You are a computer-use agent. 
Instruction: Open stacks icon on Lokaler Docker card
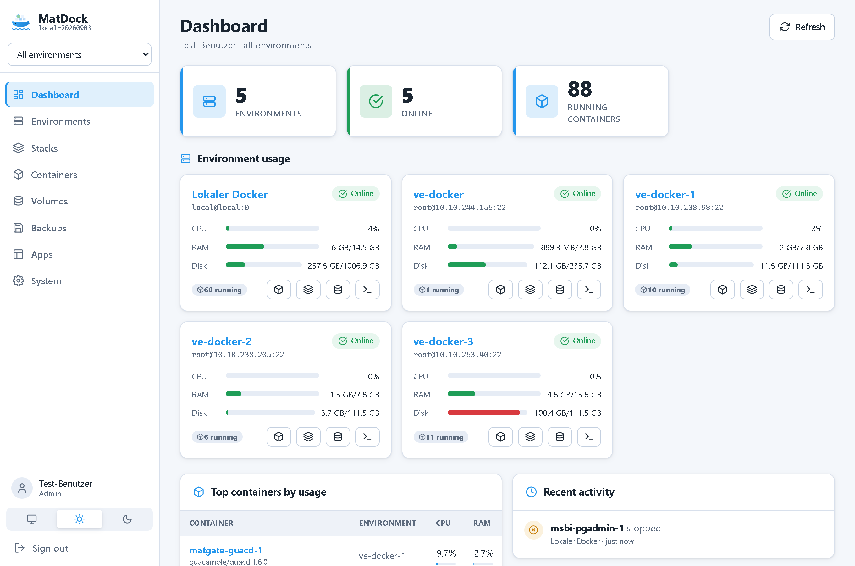point(308,290)
